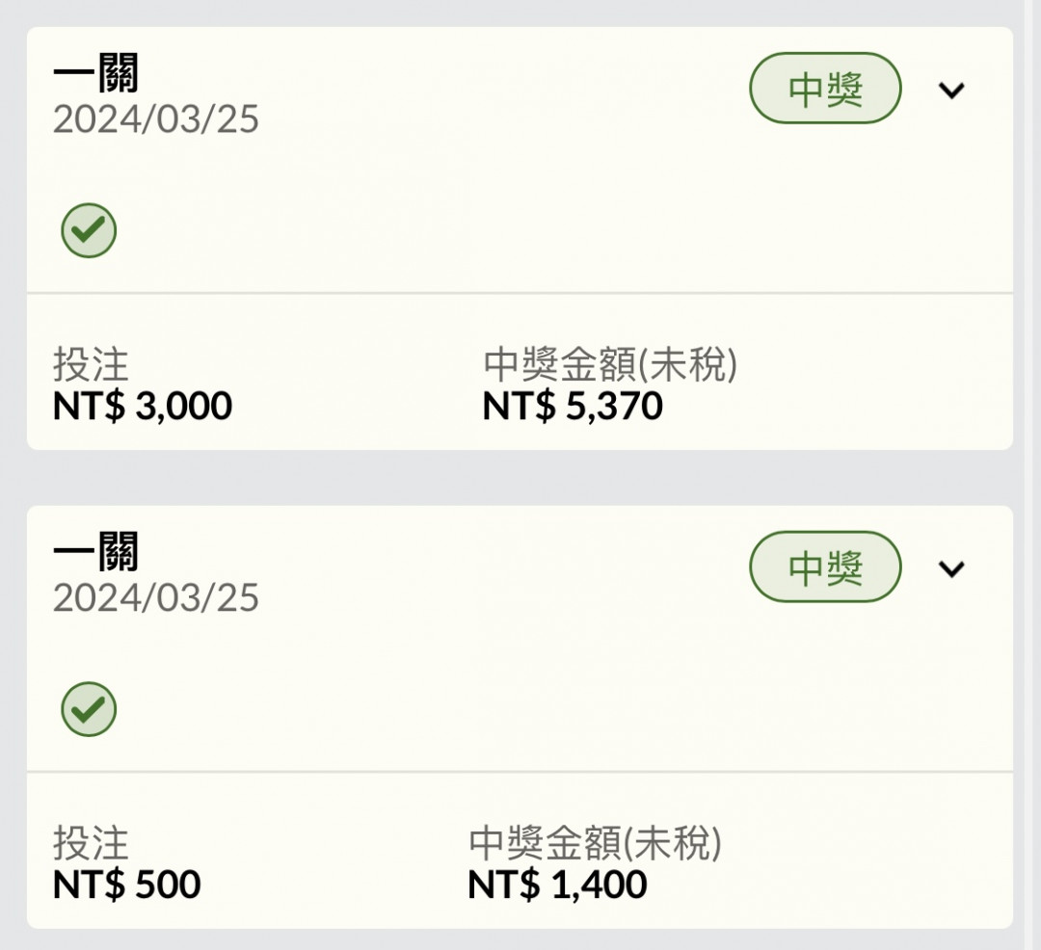Click 中獎金額(未稅) label in first card

tap(610, 364)
